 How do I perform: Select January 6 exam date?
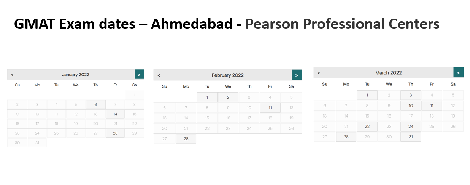tap(95, 105)
